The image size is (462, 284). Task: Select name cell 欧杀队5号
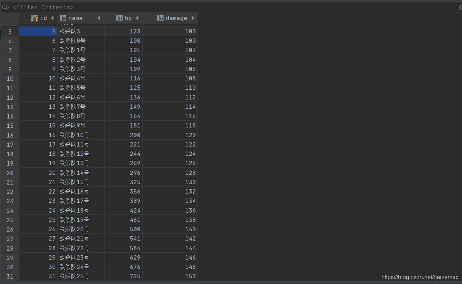point(81,88)
